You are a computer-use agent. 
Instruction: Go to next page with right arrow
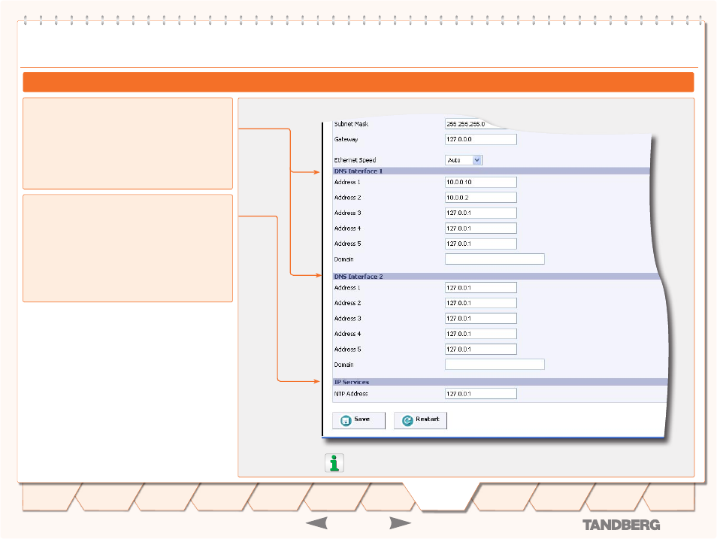coord(400,523)
